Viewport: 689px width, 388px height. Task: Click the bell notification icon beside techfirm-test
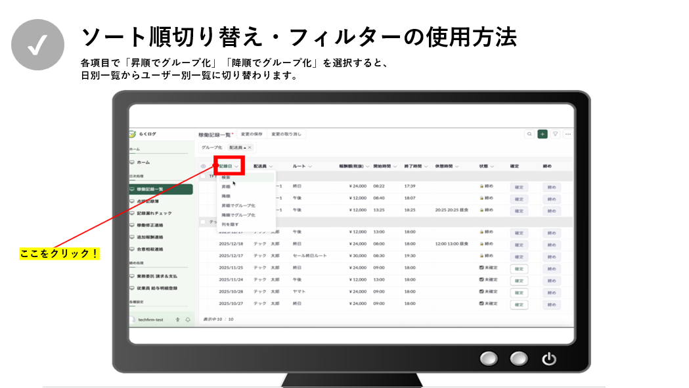[188, 320]
